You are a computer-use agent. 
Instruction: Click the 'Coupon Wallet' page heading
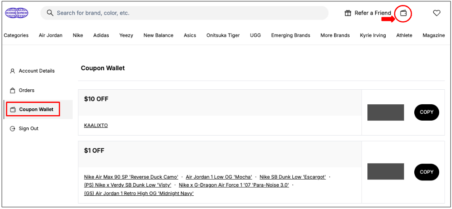[103, 68]
